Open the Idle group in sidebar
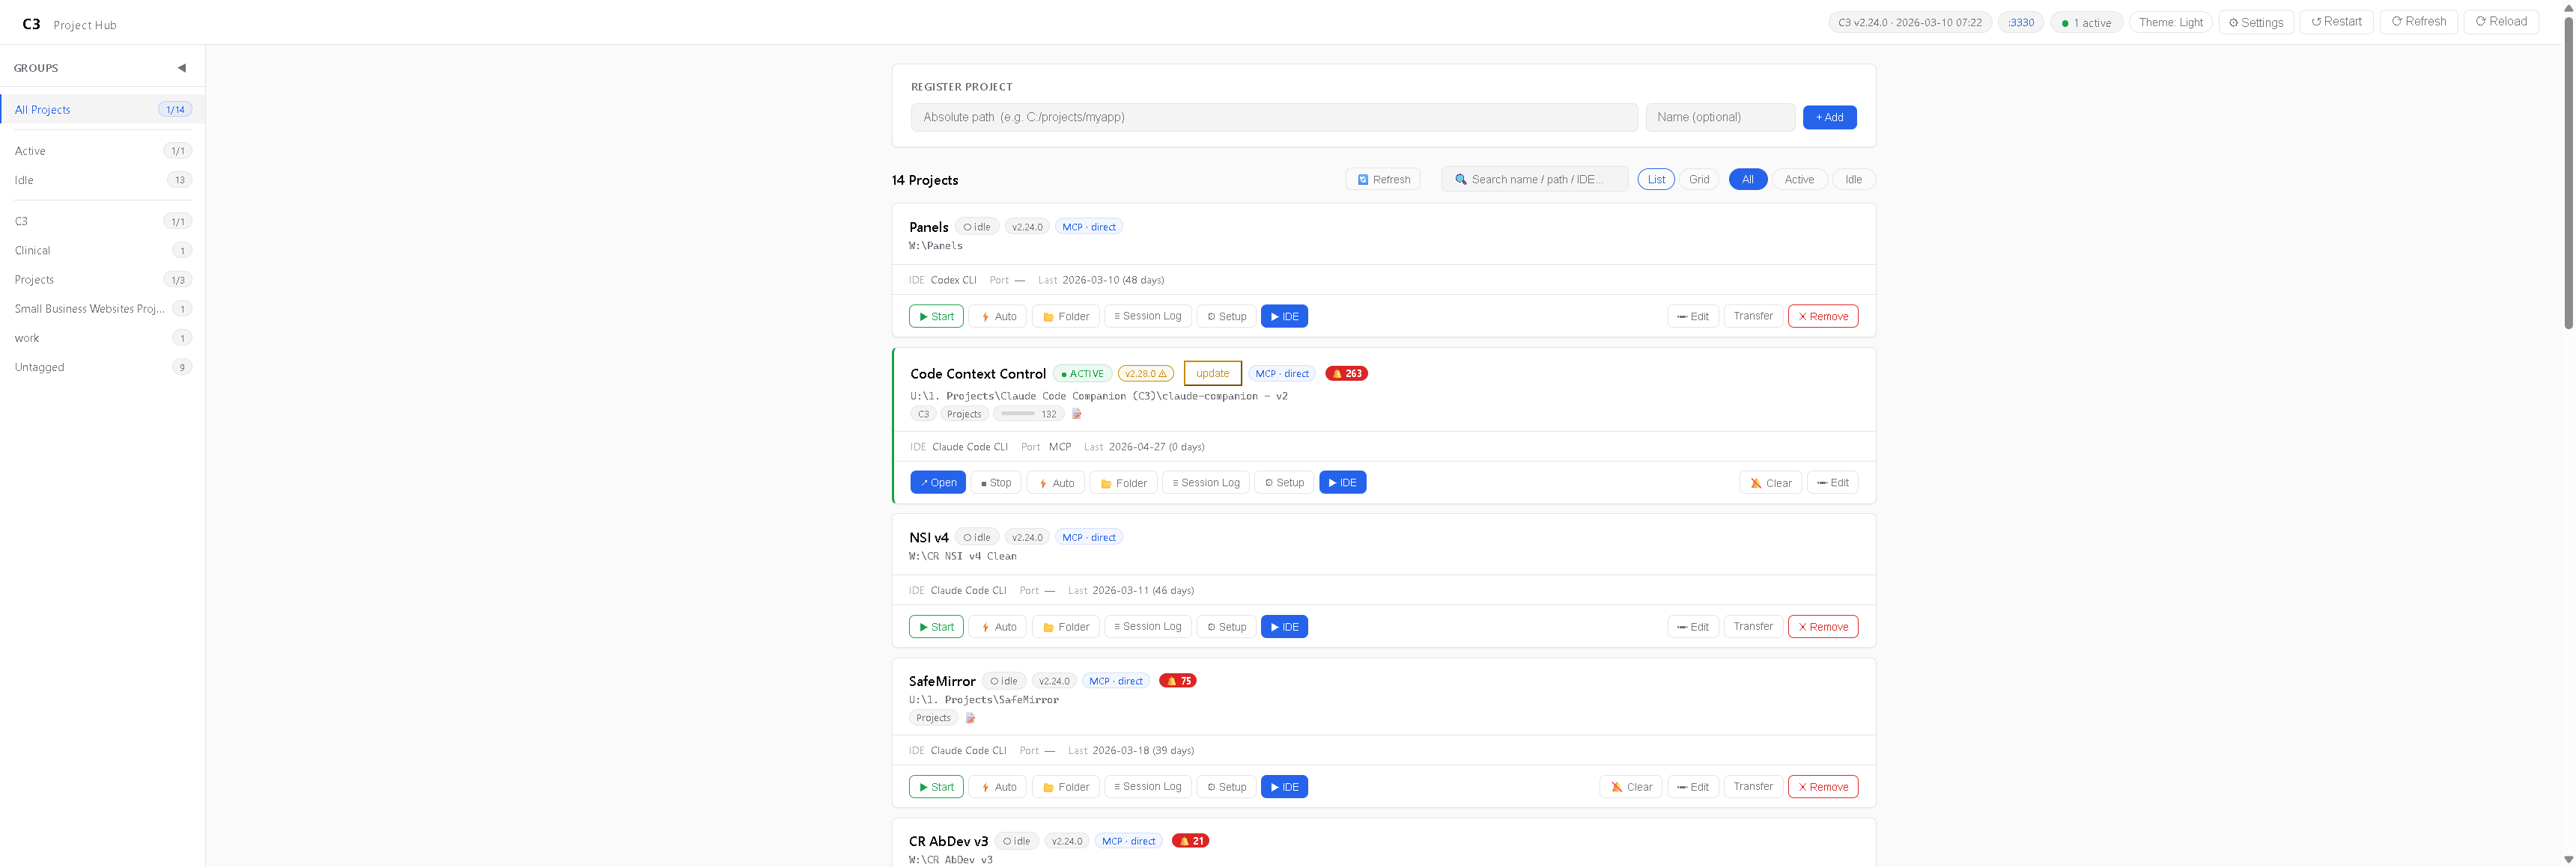Image resolution: width=2576 pixels, height=867 pixels. [x=102, y=180]
